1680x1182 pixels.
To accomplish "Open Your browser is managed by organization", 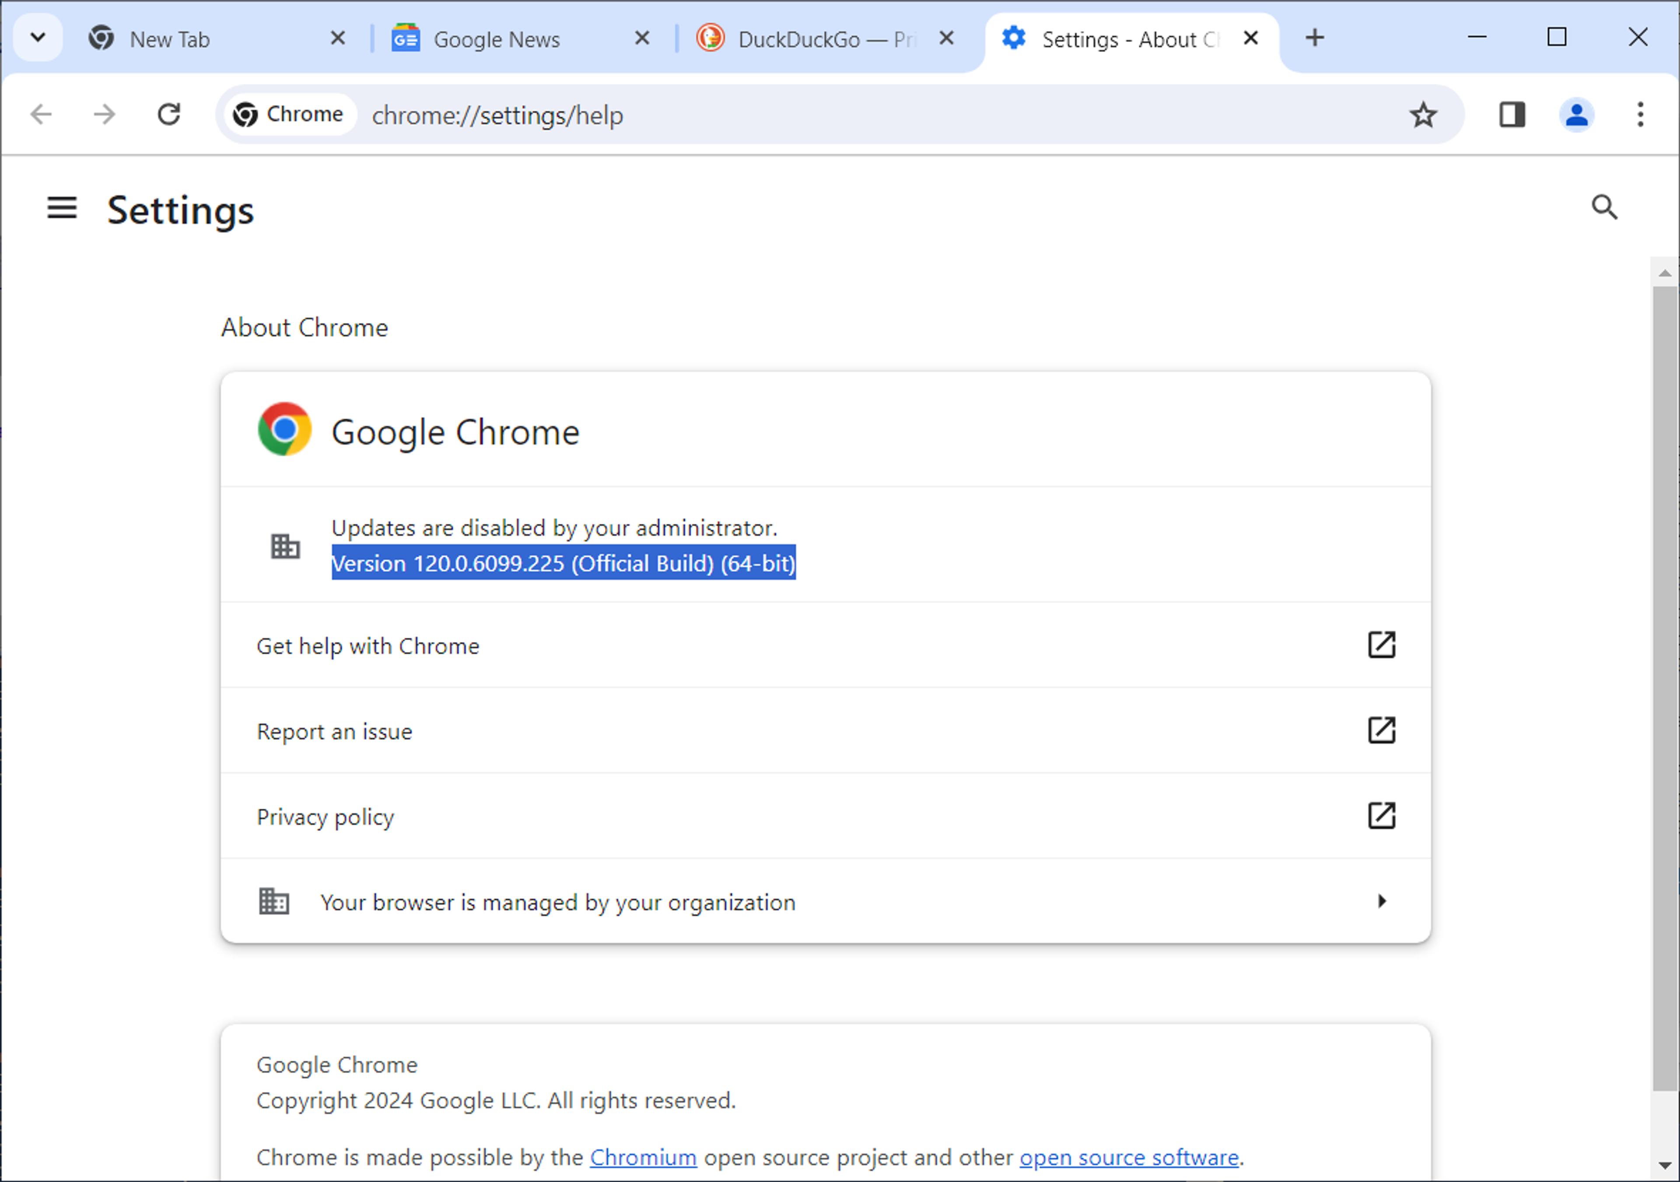I will (x=826, y=901).
